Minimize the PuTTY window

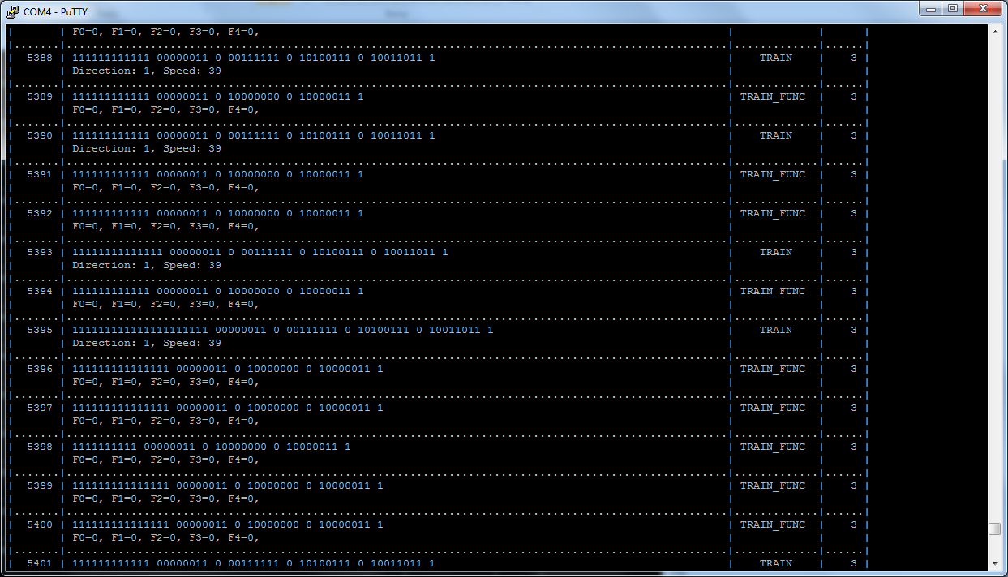(930, 9)
